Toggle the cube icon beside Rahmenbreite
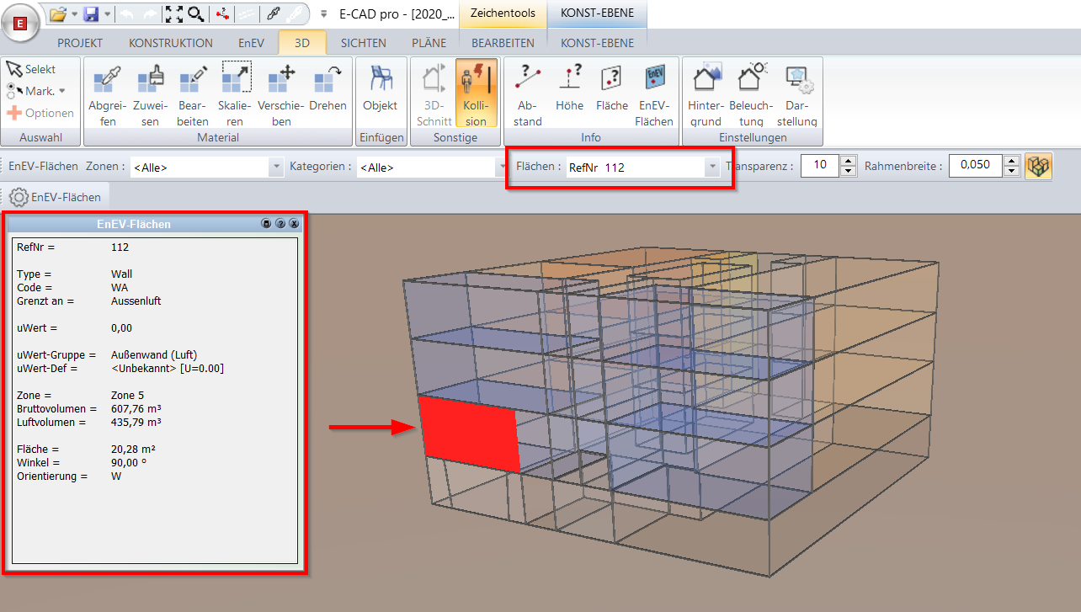Image resolution: width=1081 pixels, height=612 pixels. pyautogui.click(x=1038, y=165)
